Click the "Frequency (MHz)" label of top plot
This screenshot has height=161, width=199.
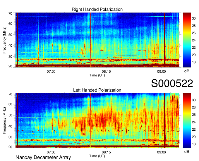tap(4, 40)
